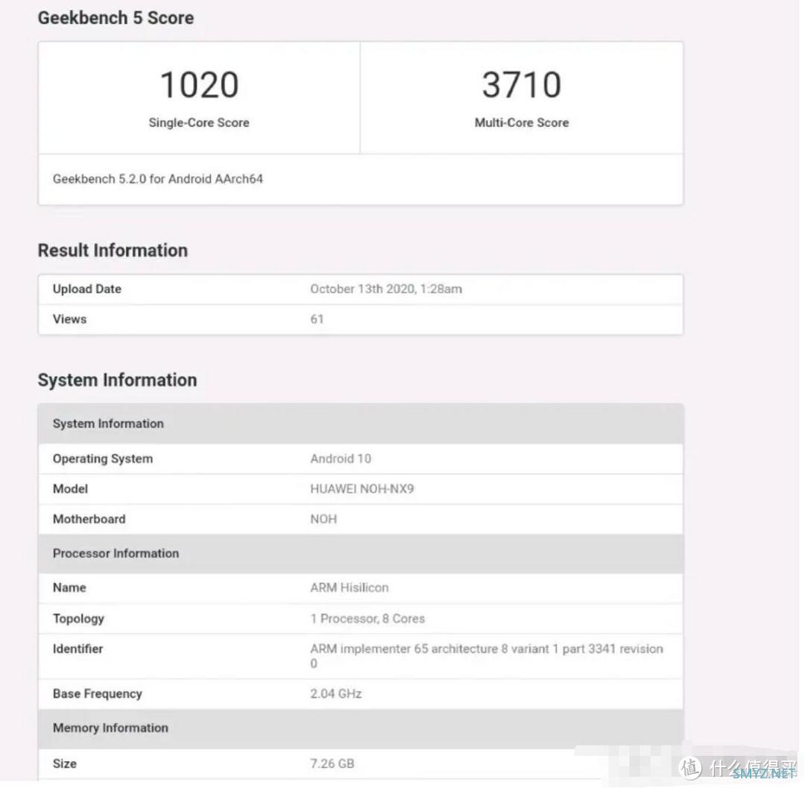Click the Memory Information table header

pos(361,728)
